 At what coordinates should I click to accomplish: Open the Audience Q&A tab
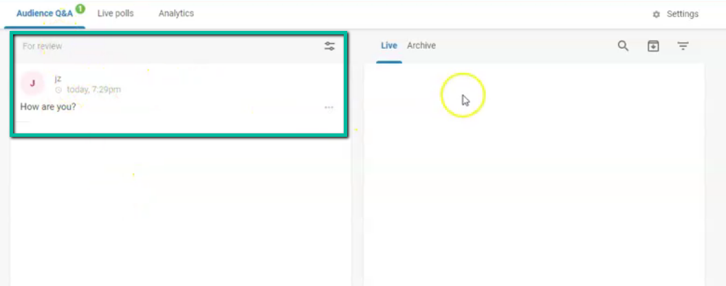pos(45,14)
